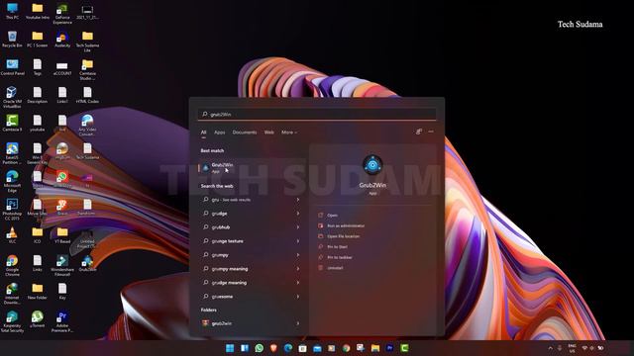
Task: Click the large Grub2Win app icon in preview
Action: tap(372, 165)
